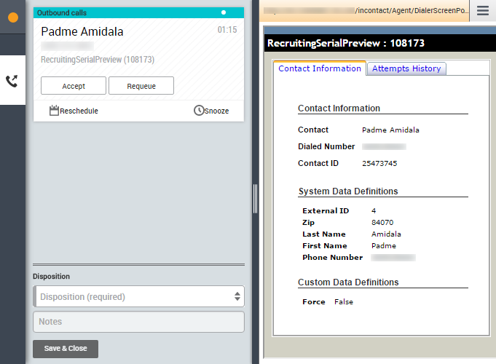Select Padme Amidala name in call card
The image size is (496, 364).
[82, 31]
